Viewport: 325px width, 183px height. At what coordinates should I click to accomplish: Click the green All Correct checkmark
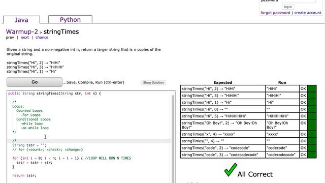pos(231,170)
